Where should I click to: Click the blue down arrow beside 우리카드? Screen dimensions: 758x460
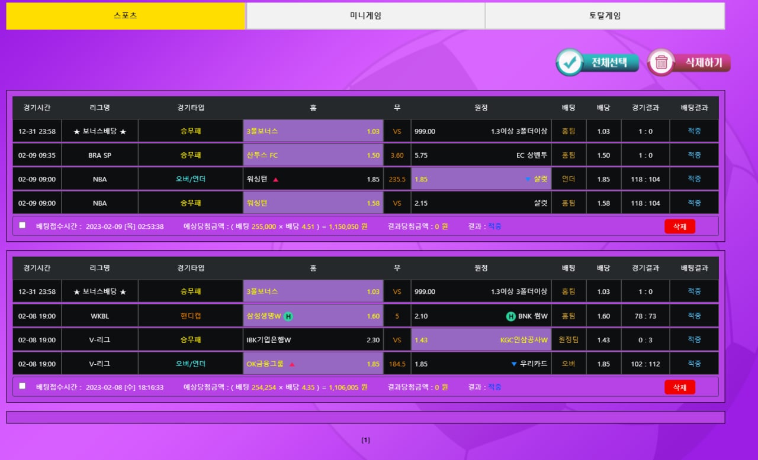point(513,364)
